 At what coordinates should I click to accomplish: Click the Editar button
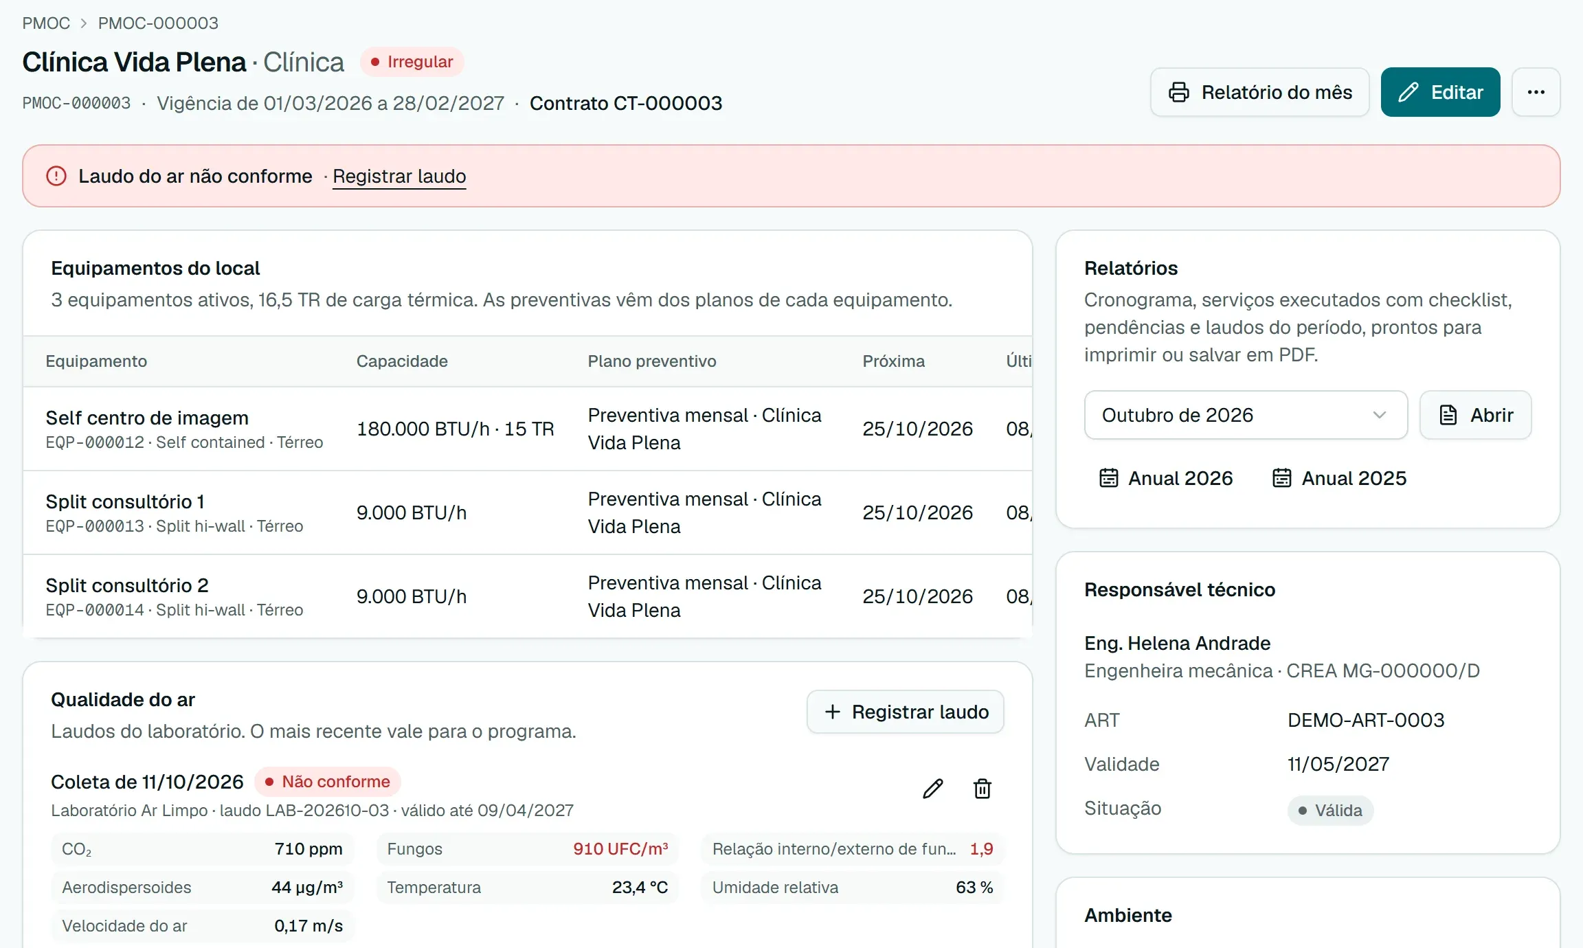1441,92
